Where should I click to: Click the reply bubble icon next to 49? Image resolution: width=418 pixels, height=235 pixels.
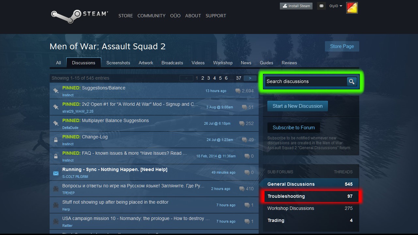tap(244, 140)
